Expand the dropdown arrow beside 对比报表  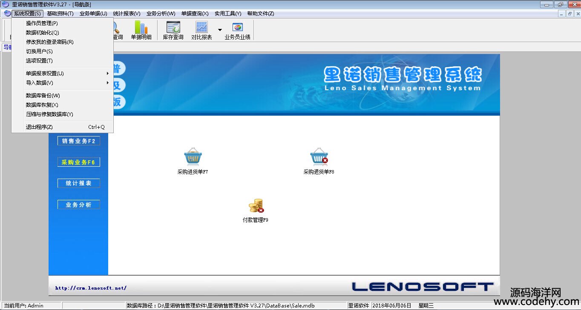coord(220,30)
